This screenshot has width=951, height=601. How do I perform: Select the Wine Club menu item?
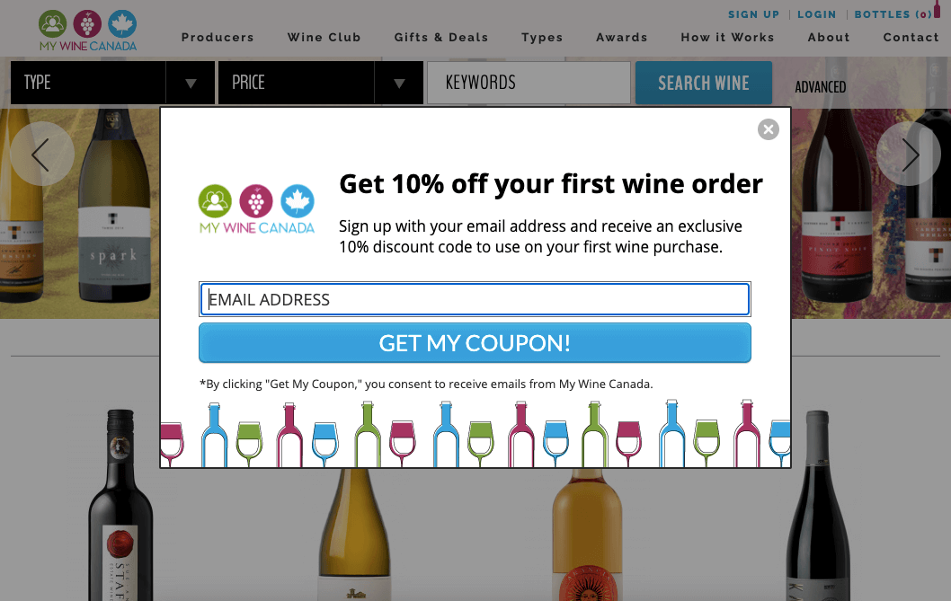[x=324, y=38]
